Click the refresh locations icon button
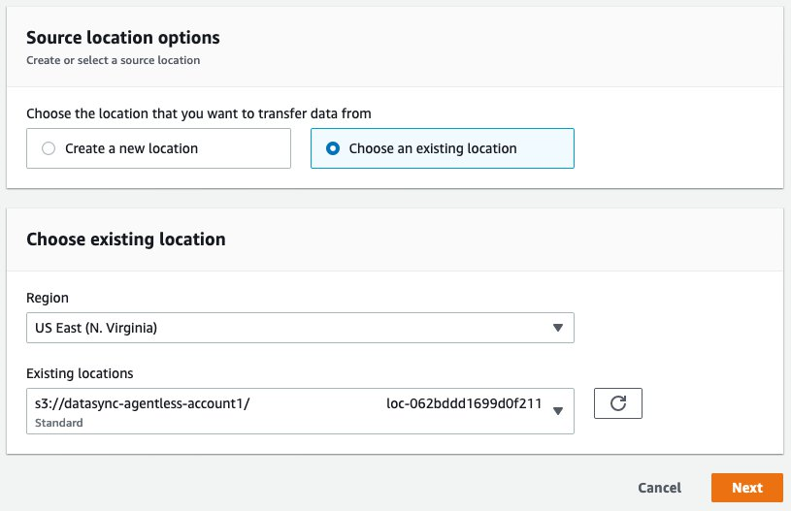This screenshot has height=511, width=791. [x=618, y=403]
